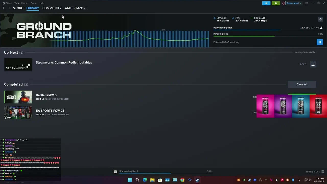Image resolution: width=327 pixels, height=184 pixels.
Task: Open the COMMUNITY tab
Action: click(x=52, y=8)
